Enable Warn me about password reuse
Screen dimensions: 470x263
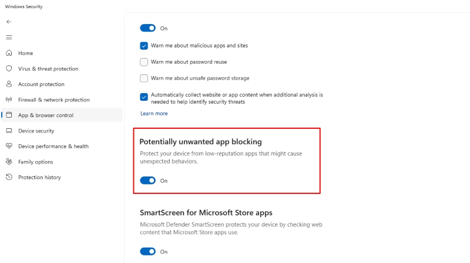pos(144,62)
